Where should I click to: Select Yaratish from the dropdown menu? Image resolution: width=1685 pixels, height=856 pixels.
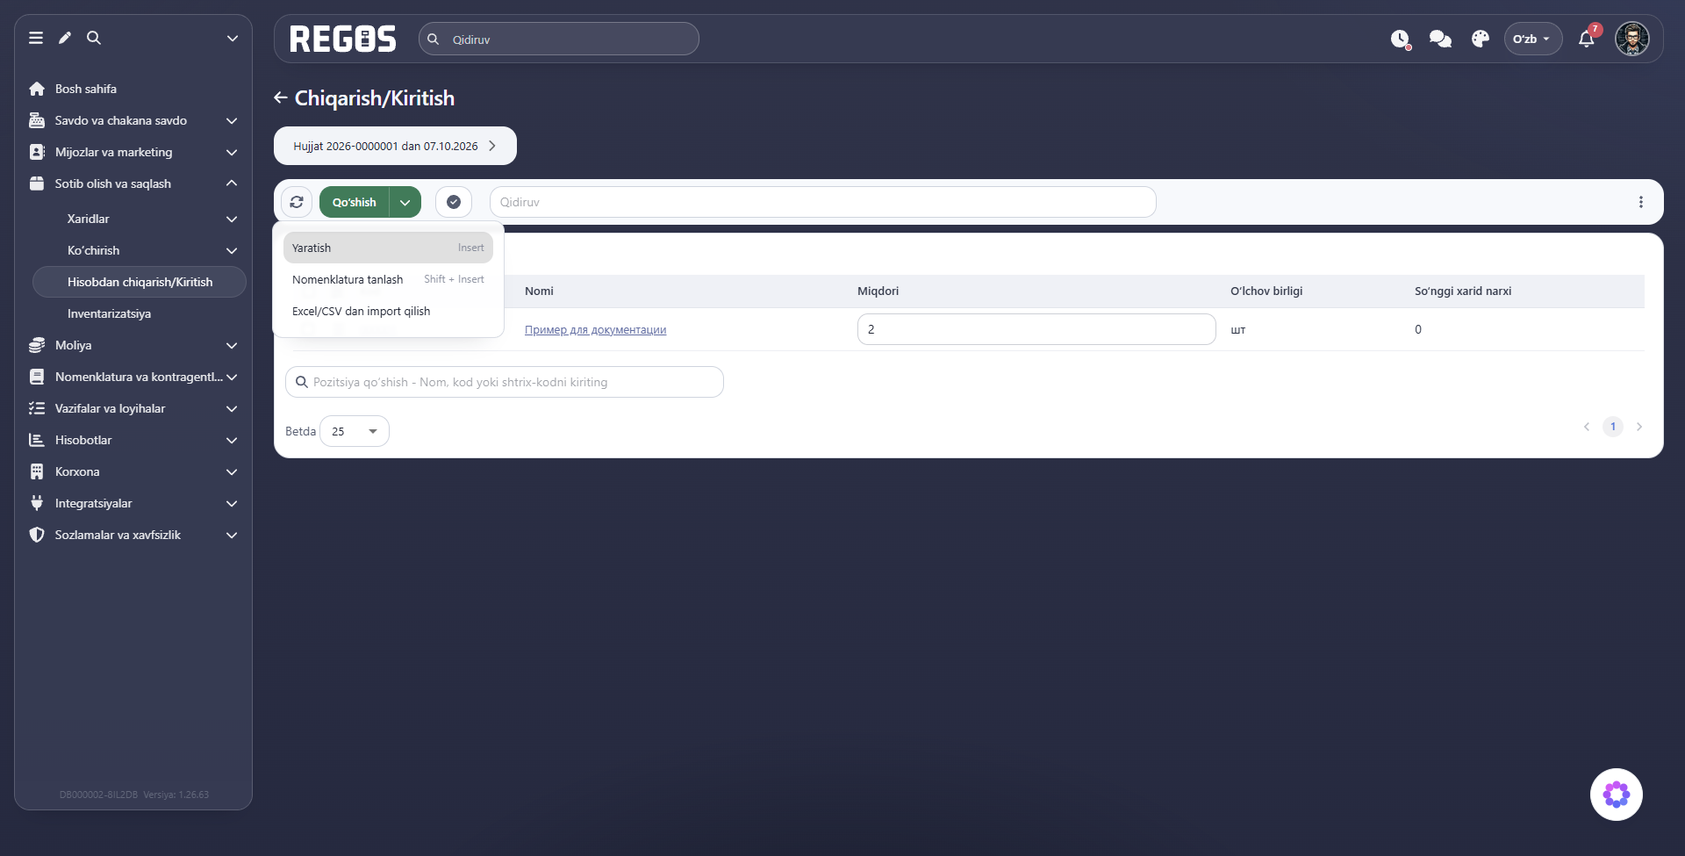388,248
